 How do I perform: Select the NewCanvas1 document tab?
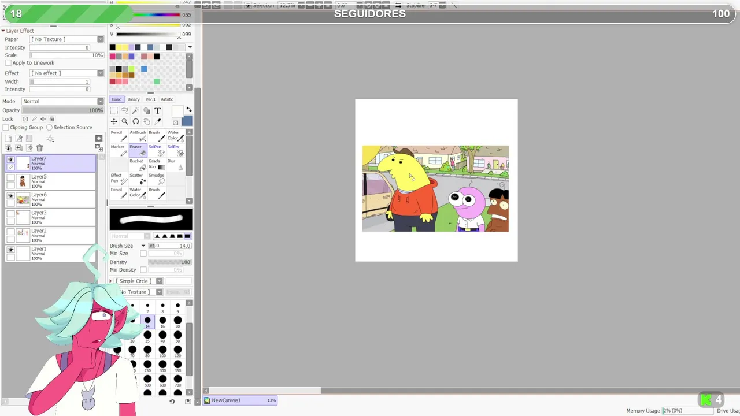click(240, 400)
